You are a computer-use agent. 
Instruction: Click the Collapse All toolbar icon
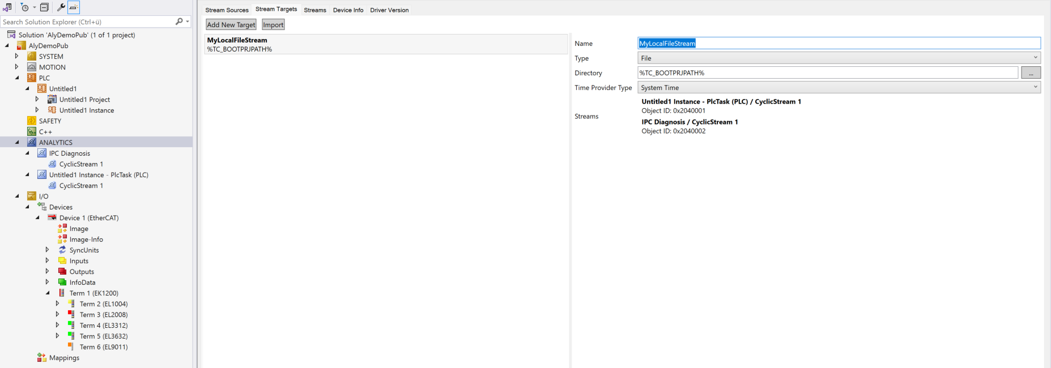(x=44, y=7)
